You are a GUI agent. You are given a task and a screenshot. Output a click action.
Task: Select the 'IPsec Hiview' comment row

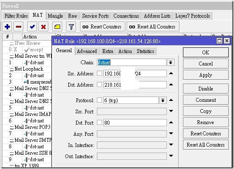(27, 43)
